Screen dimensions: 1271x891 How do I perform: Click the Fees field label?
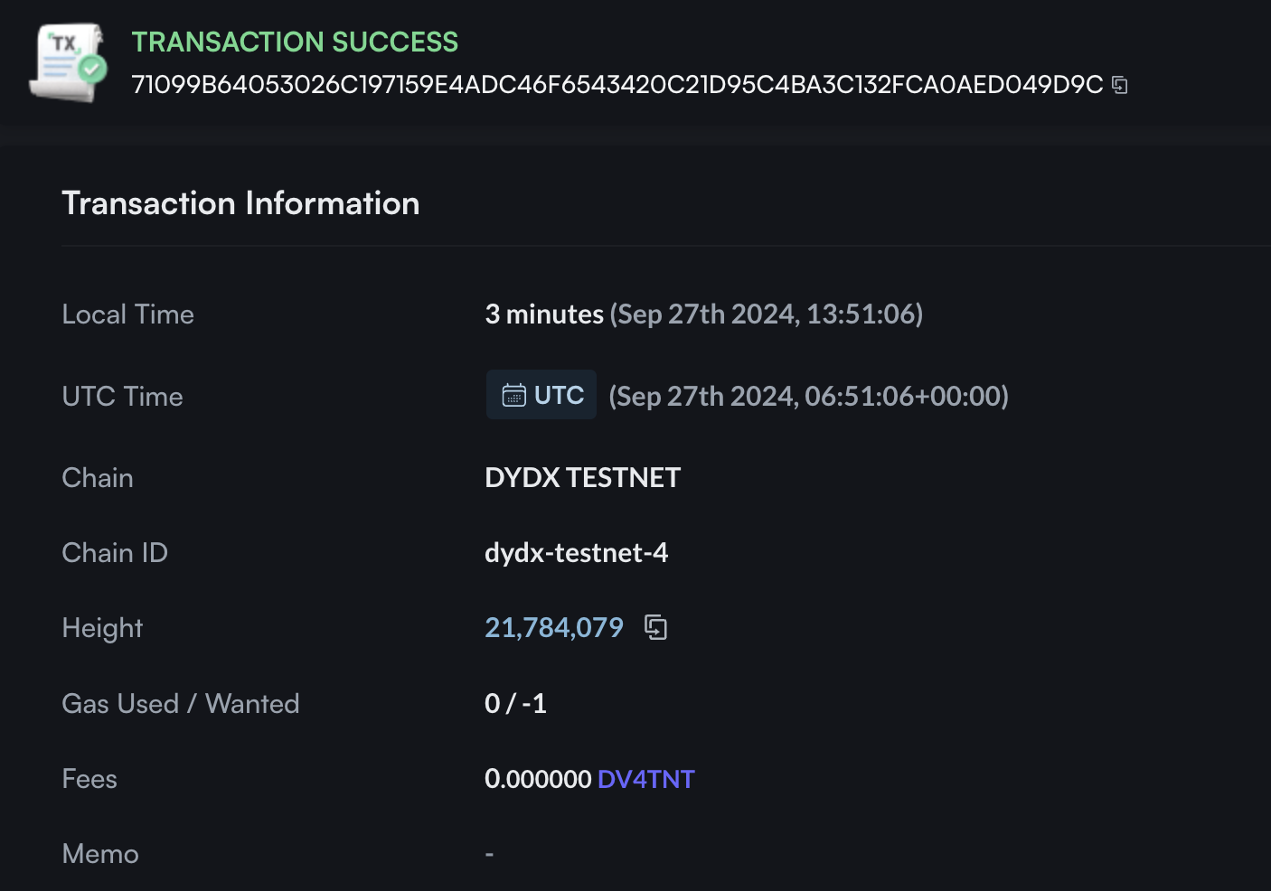click(x=89, y=779)
